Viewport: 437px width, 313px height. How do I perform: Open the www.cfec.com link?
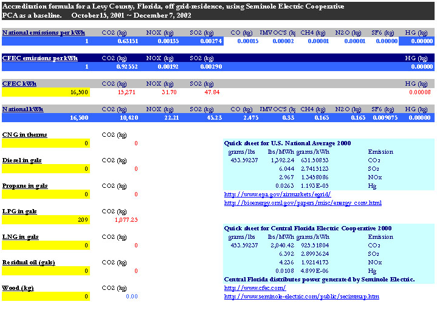pos(255,288)
